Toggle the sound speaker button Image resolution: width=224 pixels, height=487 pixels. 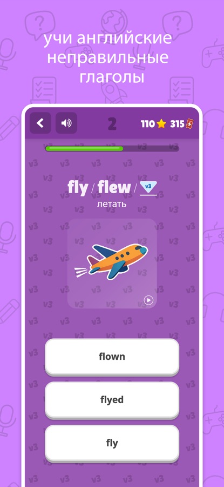66,123
